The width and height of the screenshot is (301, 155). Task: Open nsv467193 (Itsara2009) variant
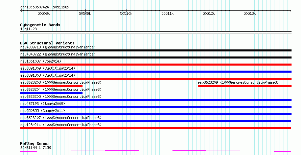pos(43,104)
